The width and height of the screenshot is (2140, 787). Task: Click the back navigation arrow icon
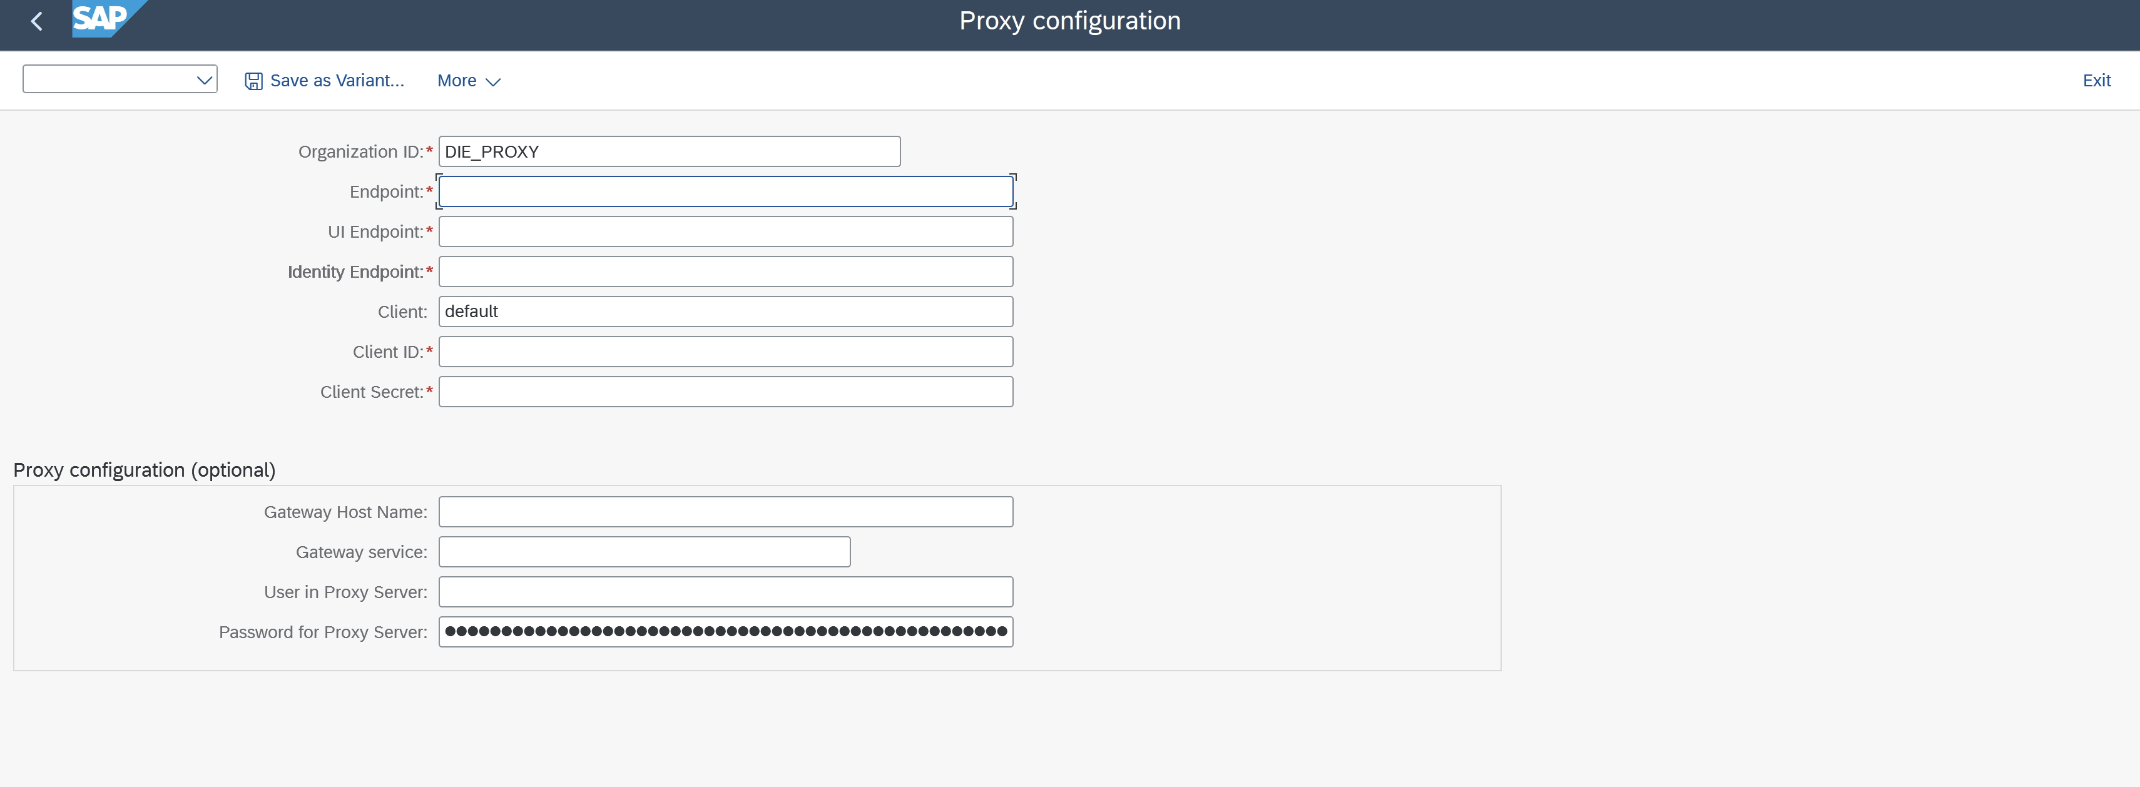37,19
